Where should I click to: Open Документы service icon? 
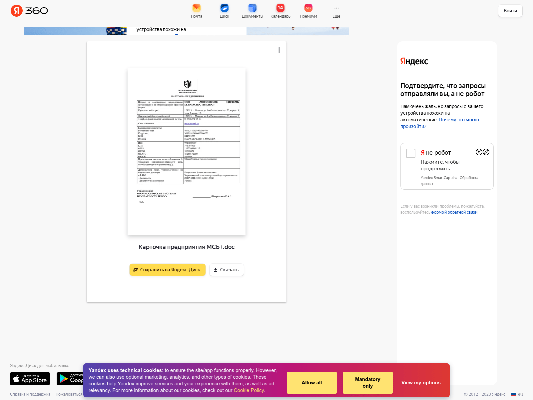pos(253,11)
